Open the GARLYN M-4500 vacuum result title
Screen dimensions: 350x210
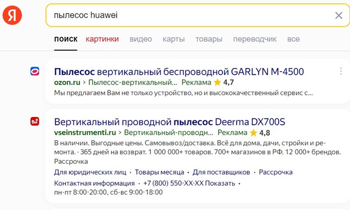[179, 72]
